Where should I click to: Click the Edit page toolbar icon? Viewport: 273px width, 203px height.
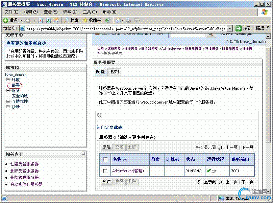pos(137,20)
